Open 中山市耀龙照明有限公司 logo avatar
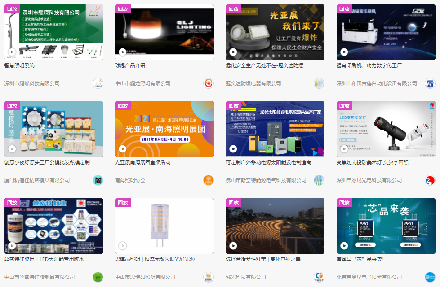Image resolution: width=440 pixels, height=287 pixels. 209,83
